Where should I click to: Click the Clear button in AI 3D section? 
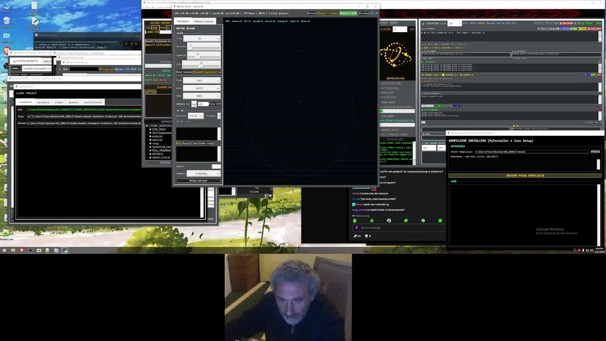coord(194,143)
